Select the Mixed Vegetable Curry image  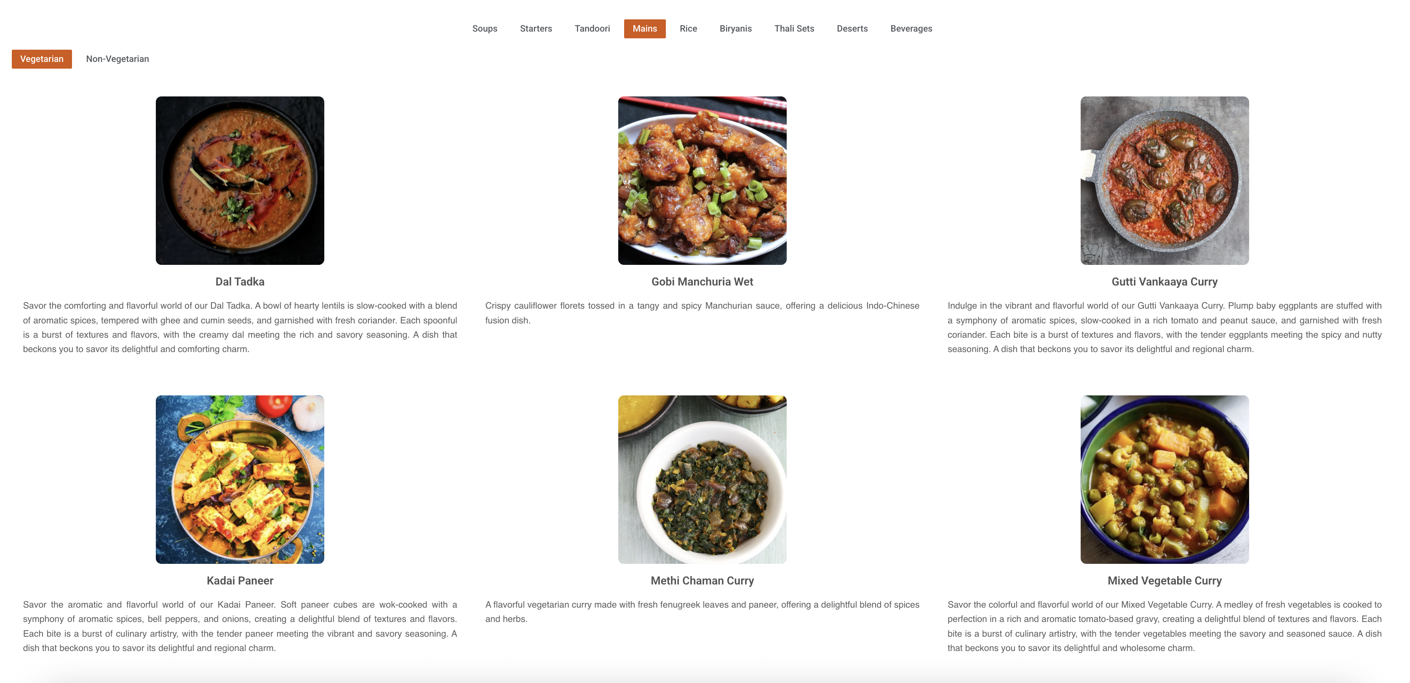(x=1164, y=480)
